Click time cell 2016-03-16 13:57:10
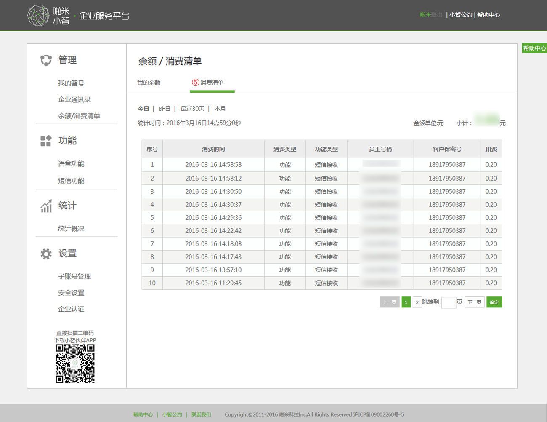 [x=213, y=270]
